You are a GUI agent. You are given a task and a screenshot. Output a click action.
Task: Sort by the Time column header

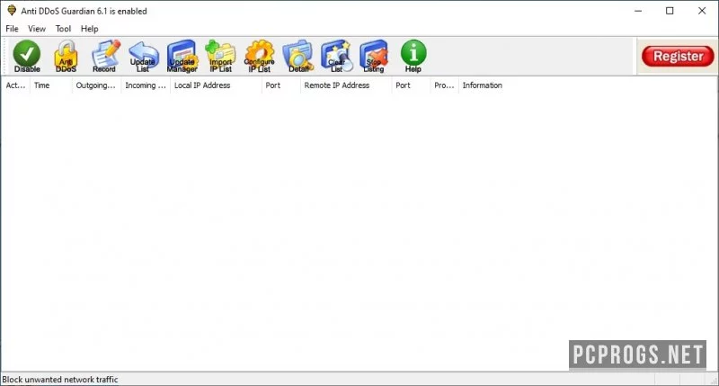pos(51,85)
